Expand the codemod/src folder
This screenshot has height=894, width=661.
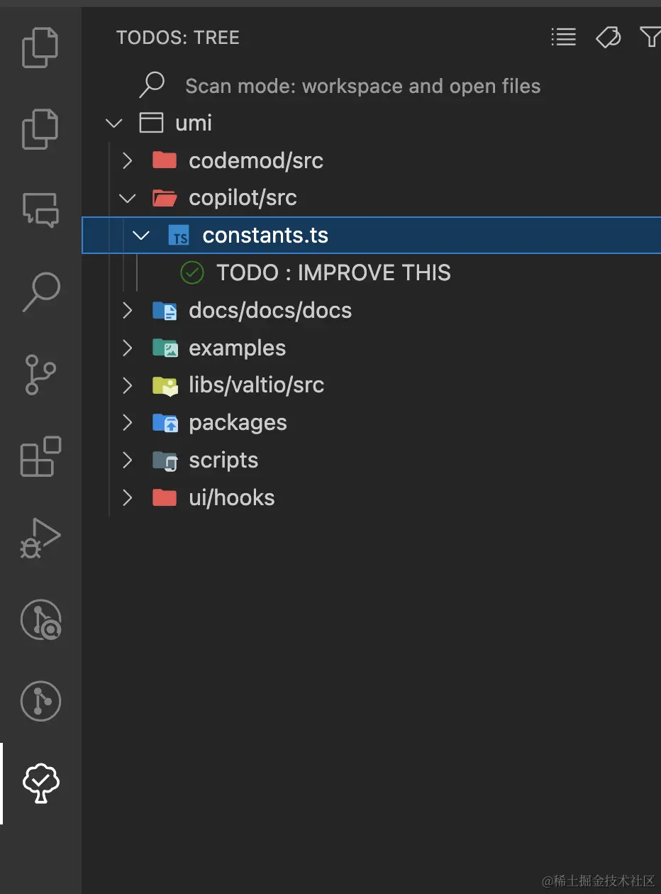point(128,161)
